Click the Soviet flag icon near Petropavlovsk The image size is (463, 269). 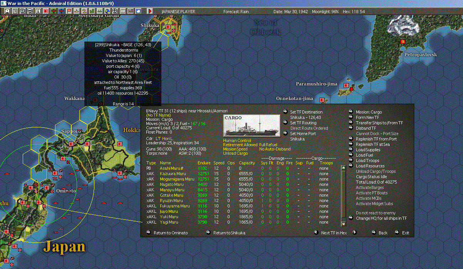(403, 41)
